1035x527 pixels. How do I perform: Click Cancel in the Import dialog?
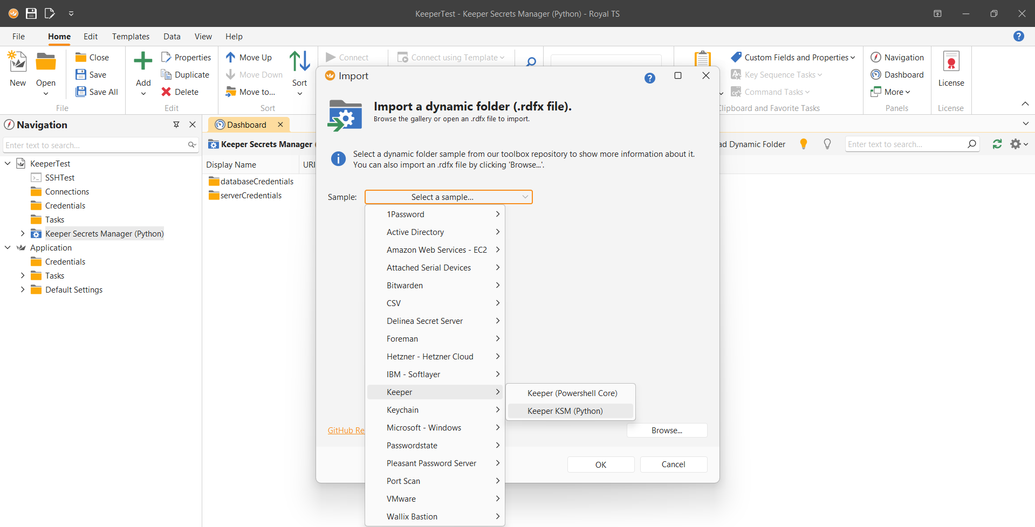(673, 464)
